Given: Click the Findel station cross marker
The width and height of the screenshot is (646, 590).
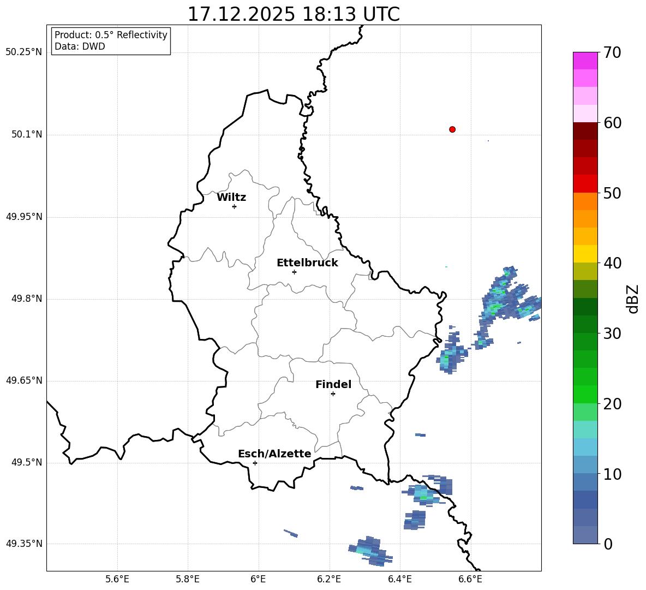Looking at the screenshot, I should 333,394.
